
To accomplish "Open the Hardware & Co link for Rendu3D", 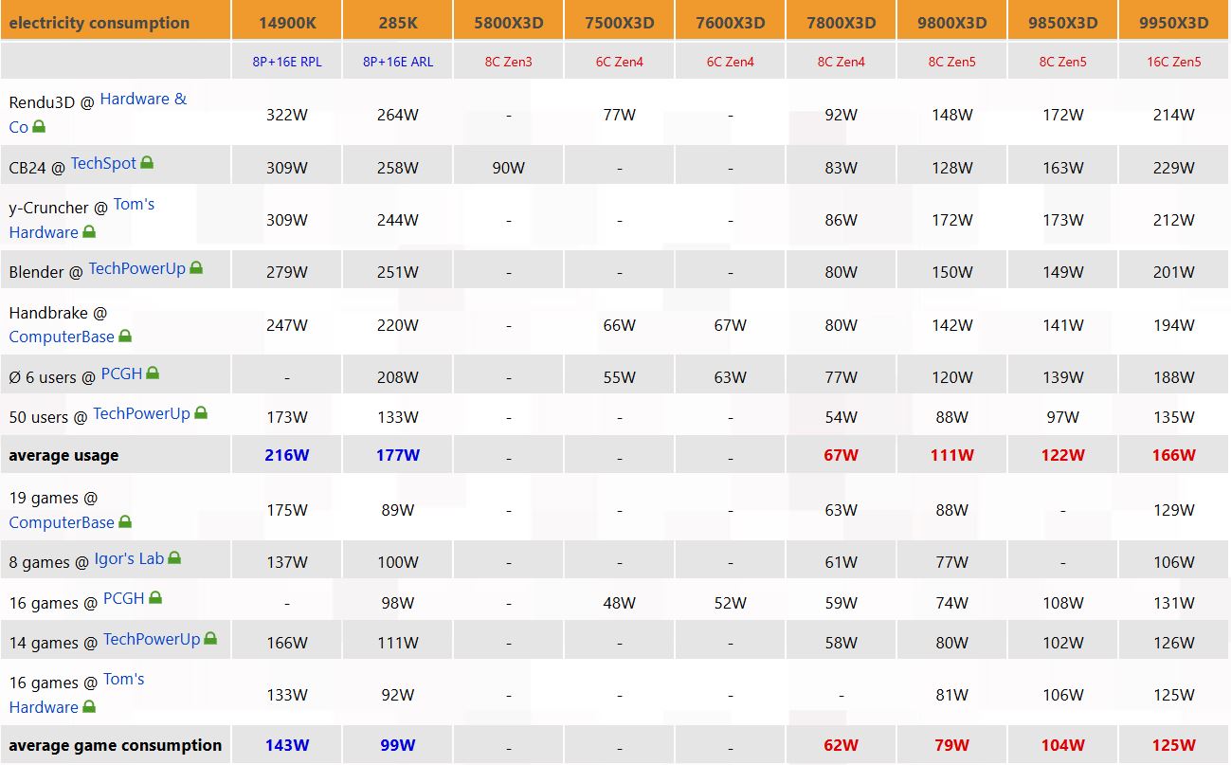I will tap(143, 100).
